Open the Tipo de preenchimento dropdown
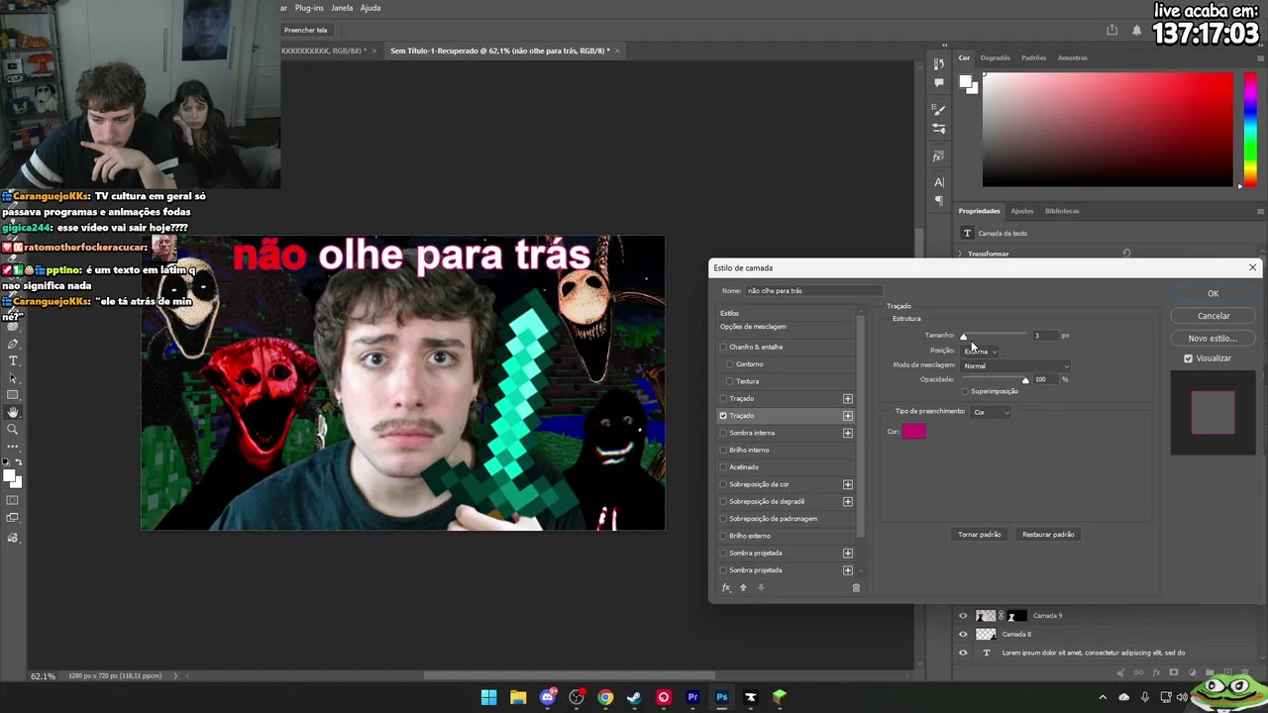The image size is (1268, 713). (991, 412)
